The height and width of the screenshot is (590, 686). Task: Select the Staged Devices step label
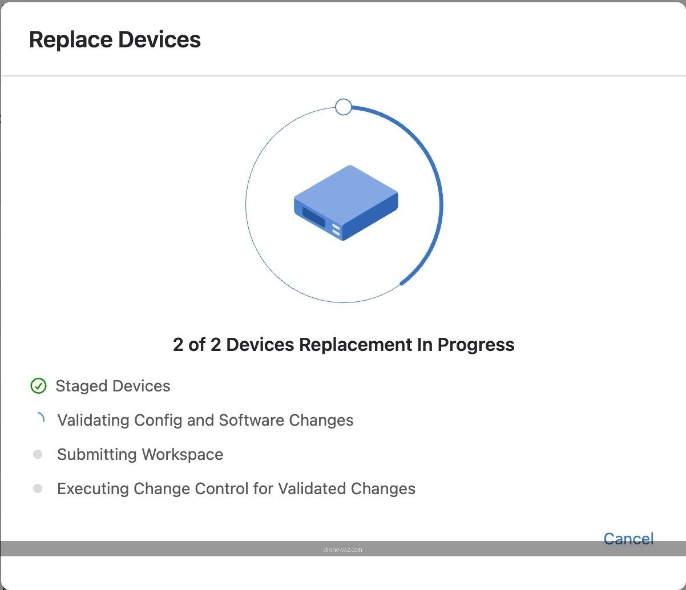pyautogui.click(x=113, y=386)
